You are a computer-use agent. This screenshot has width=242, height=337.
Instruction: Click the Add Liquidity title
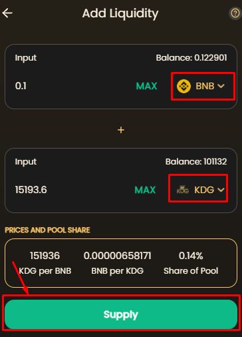click(x=120, y=13)
